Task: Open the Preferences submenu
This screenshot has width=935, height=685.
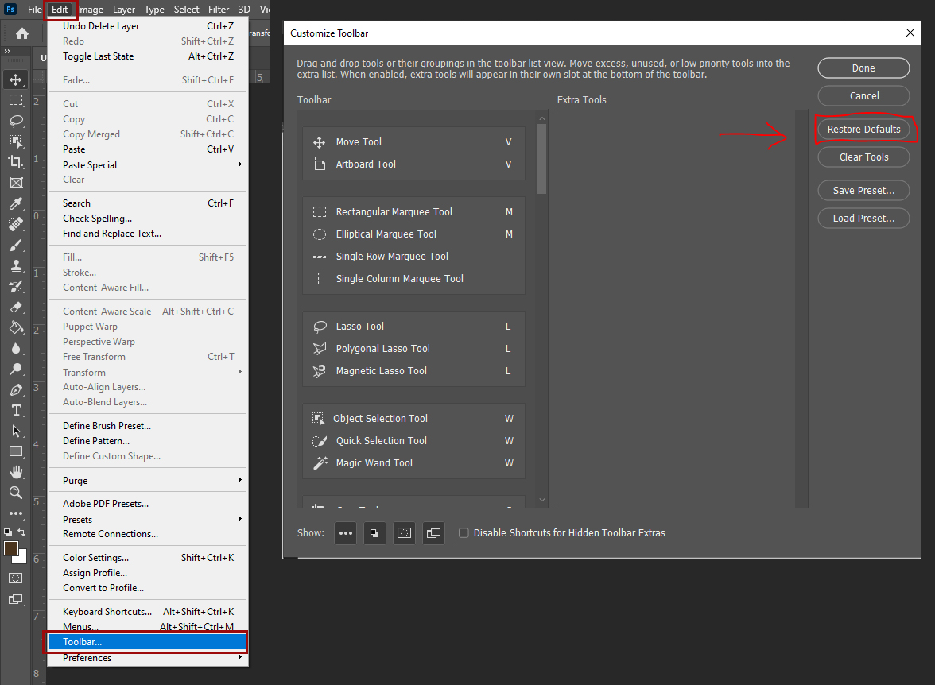Action: pos(147,657)
